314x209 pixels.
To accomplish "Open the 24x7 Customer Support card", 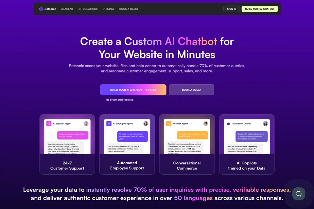I will 67,144.
